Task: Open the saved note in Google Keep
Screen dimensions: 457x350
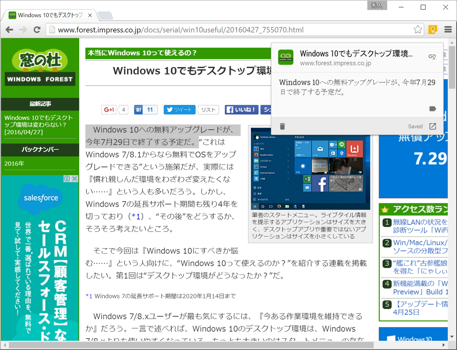Action: (x=433, y=126)
